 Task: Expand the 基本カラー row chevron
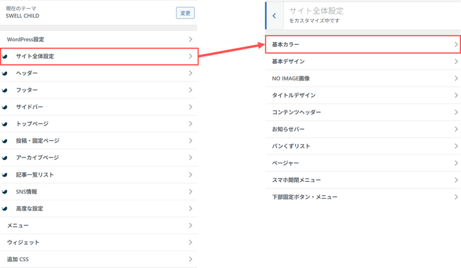pos(456,45)
